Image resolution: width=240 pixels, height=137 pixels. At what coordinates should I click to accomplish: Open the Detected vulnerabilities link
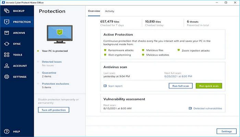click(208, 109)
